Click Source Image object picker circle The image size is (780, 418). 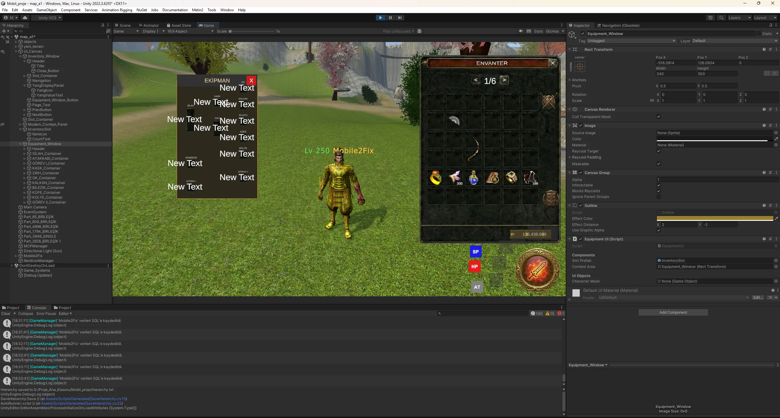[776, 133]
